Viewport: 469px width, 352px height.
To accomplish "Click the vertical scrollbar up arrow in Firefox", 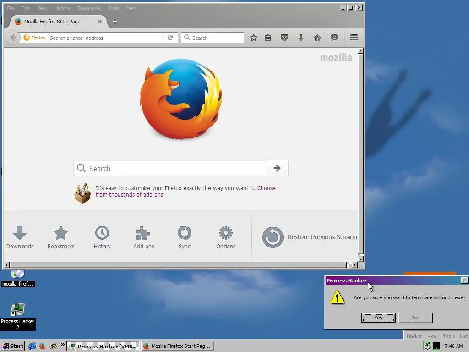I will click(x=361, y=51).
